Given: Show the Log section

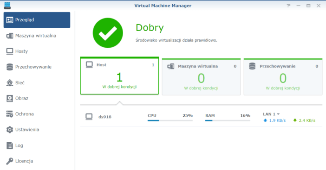Looking at the screenshot, I should pos(19,145).
